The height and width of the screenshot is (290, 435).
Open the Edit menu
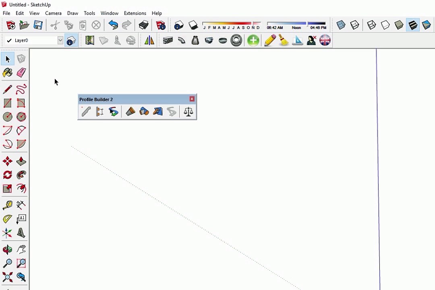pos(20,13)
